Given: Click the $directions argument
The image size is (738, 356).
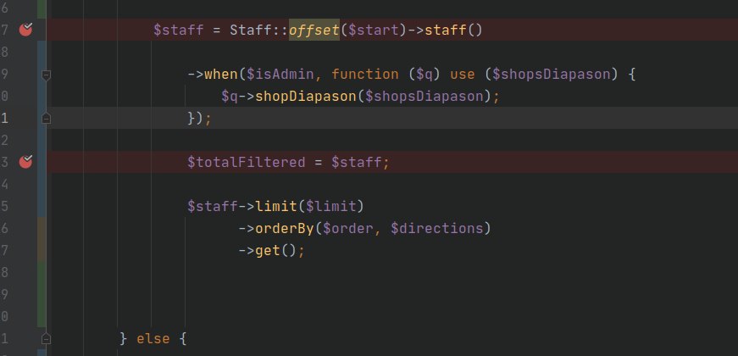Looking at the screenshot, I should coord(436,228).
